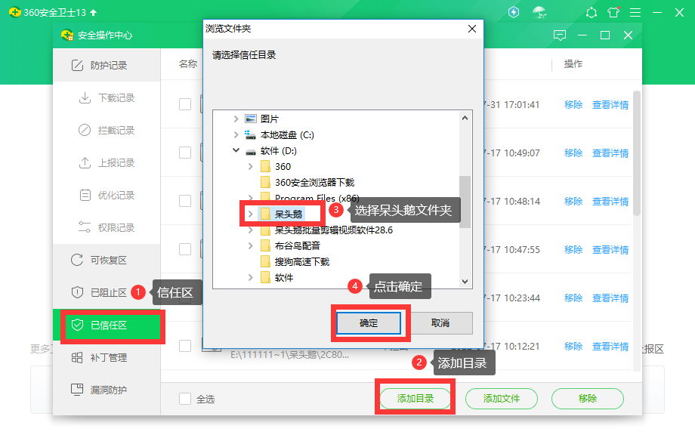
Task: Select the 360安全浏览器下载 folder
Action: click(x=314, y=183)
